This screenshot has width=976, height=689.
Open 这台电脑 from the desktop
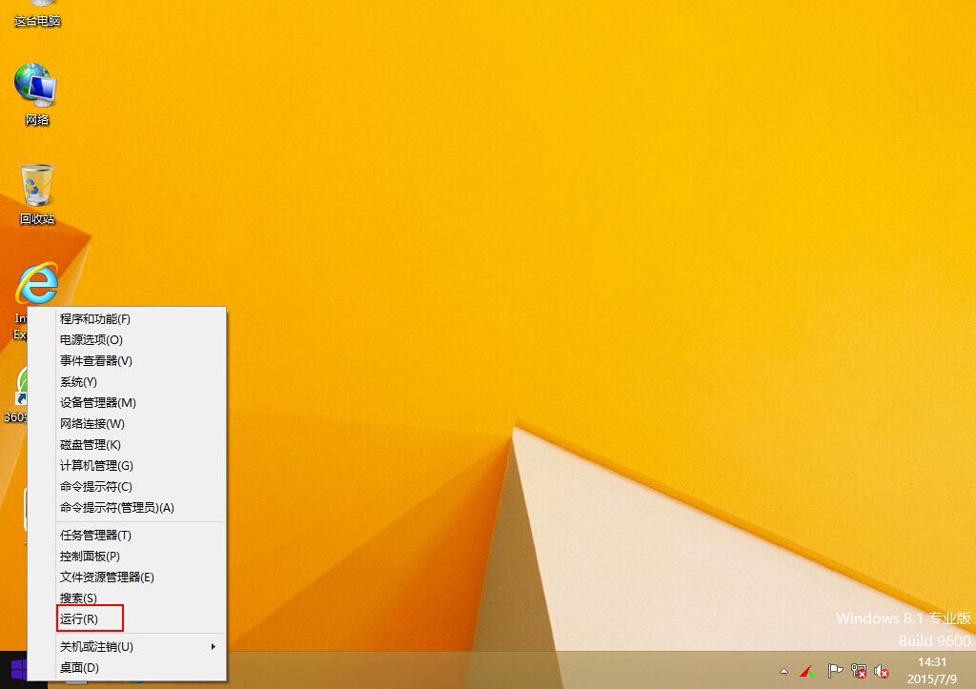[x=36, y=11]
